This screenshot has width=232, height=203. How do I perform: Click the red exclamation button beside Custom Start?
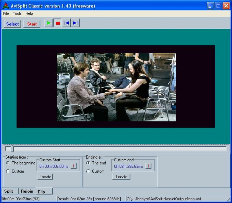point(74,166)
